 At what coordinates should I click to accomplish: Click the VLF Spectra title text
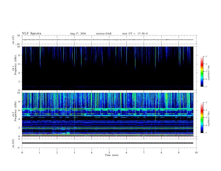32,34
